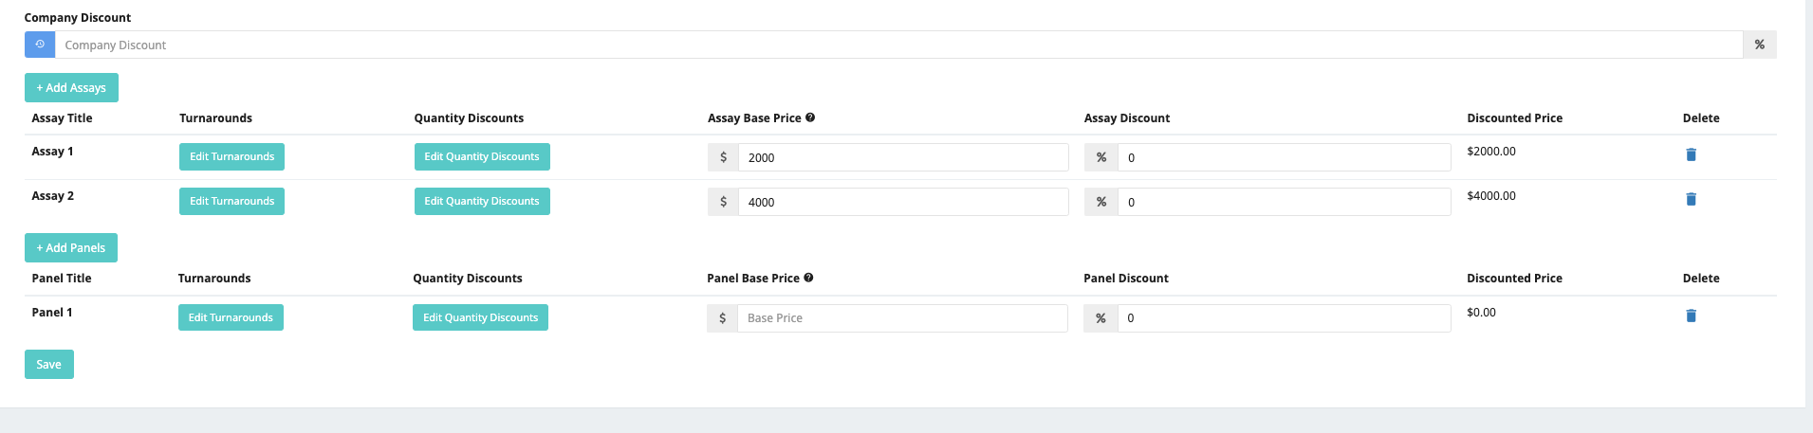The height and width of the screenshot is (433, 1813).
Task: Edit Quantity Discounts for Assay 1
Action: click(x=482, y=156)
